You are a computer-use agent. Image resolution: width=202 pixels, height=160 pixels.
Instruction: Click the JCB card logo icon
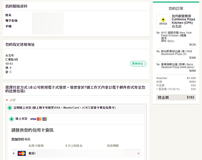pos(44,119)
